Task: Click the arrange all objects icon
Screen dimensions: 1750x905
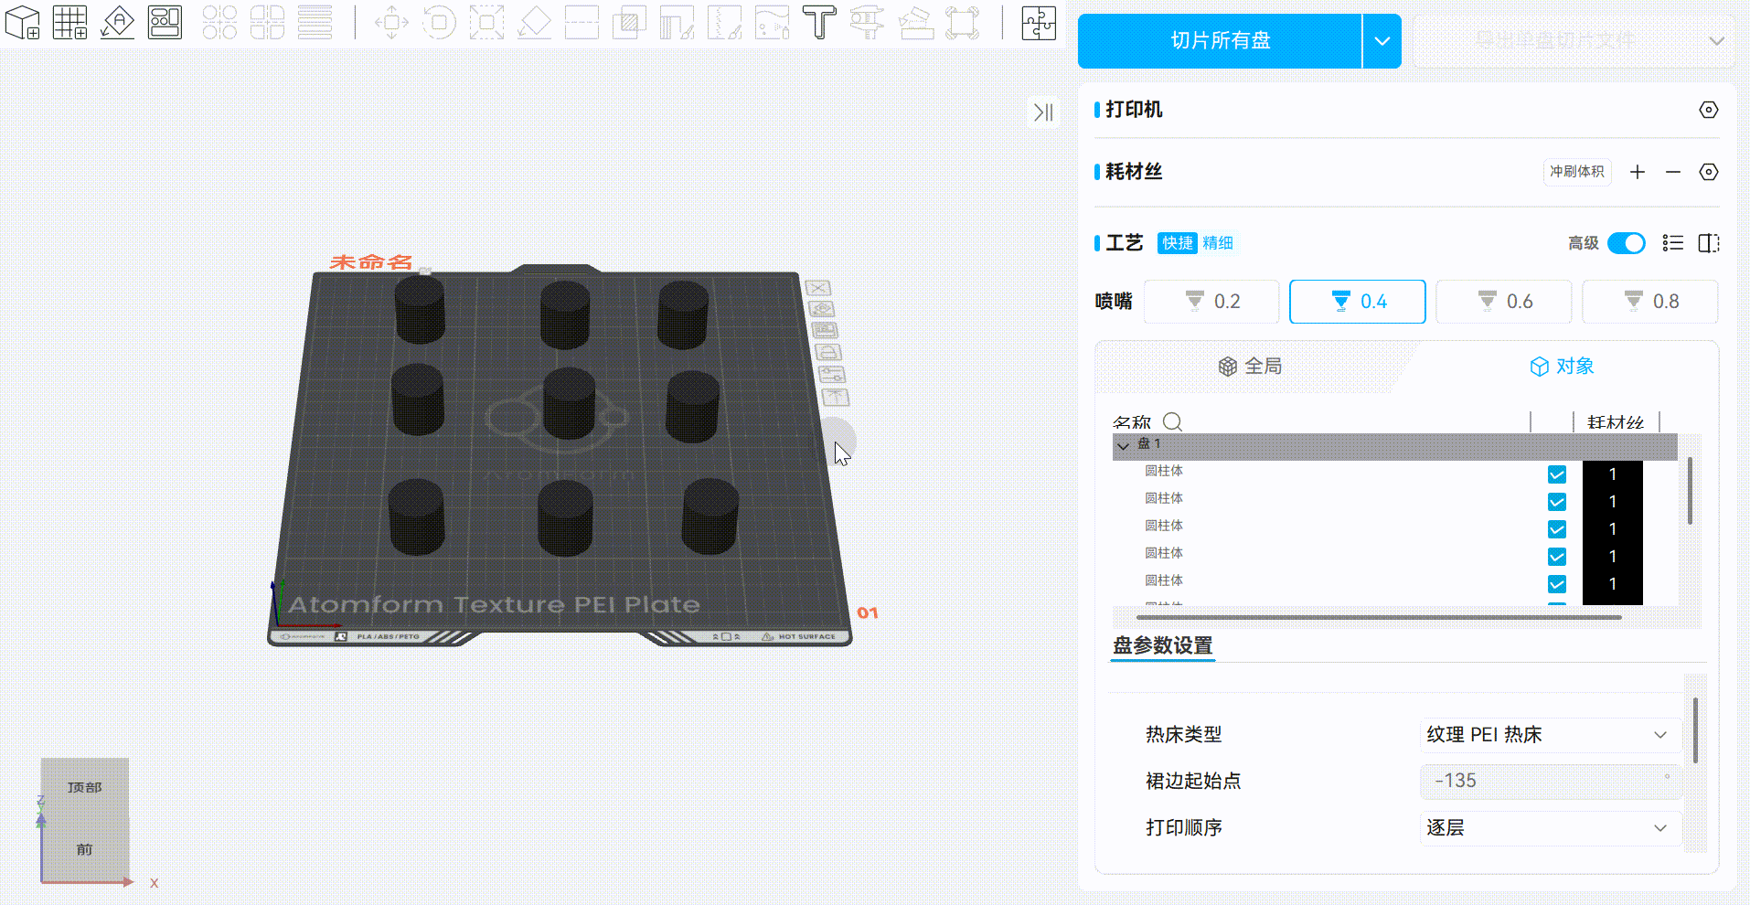Action: [165, 22]
